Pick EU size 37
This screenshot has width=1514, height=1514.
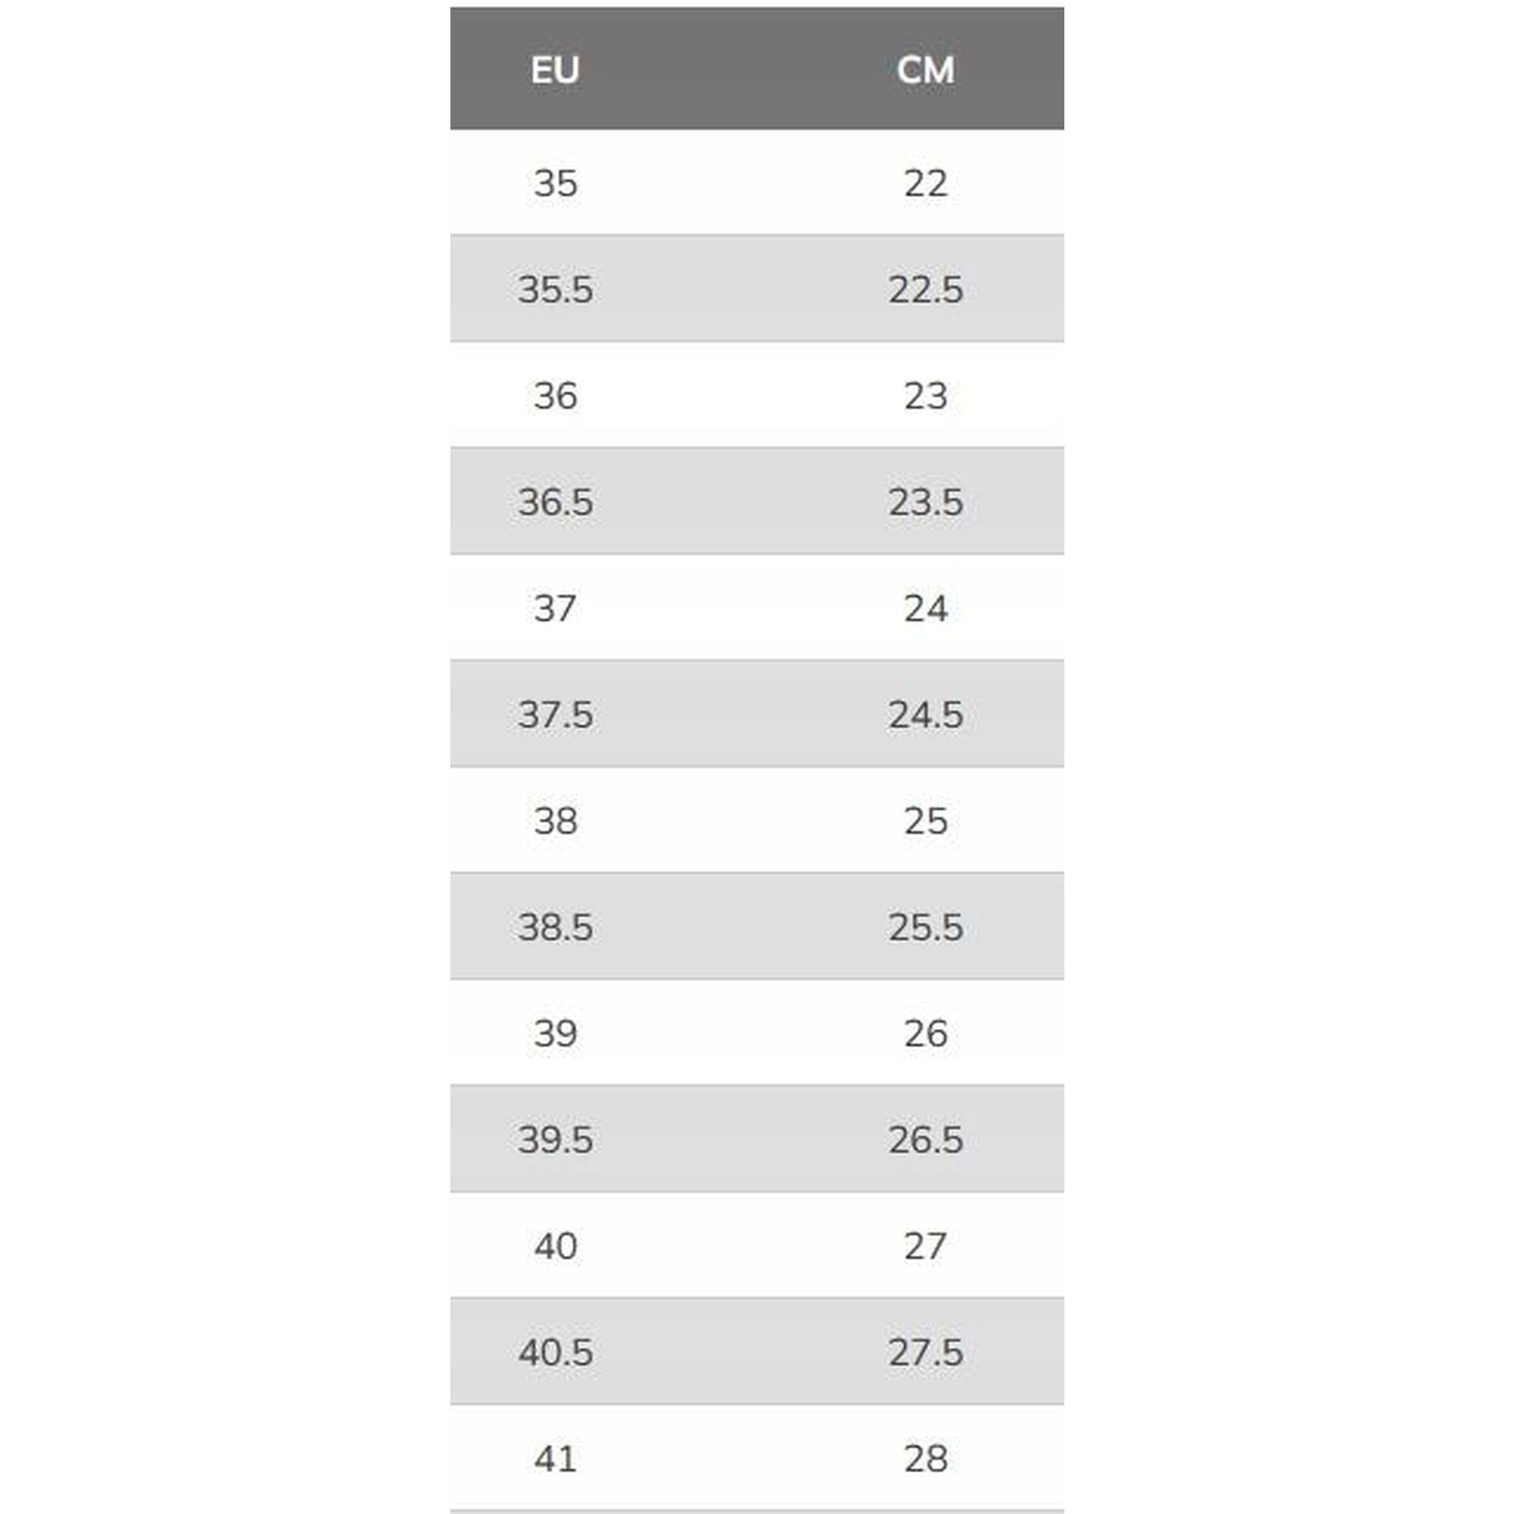[x=556, y=608]
